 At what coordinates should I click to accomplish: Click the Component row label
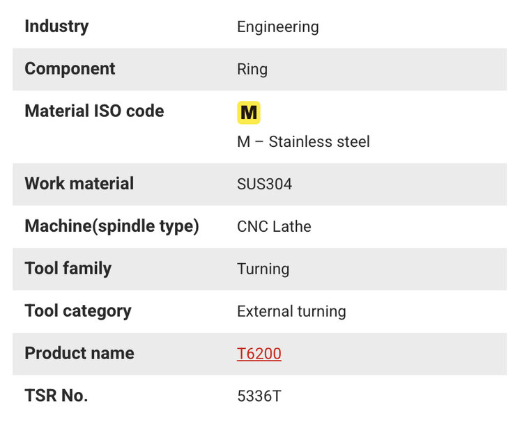click(70, 69)
